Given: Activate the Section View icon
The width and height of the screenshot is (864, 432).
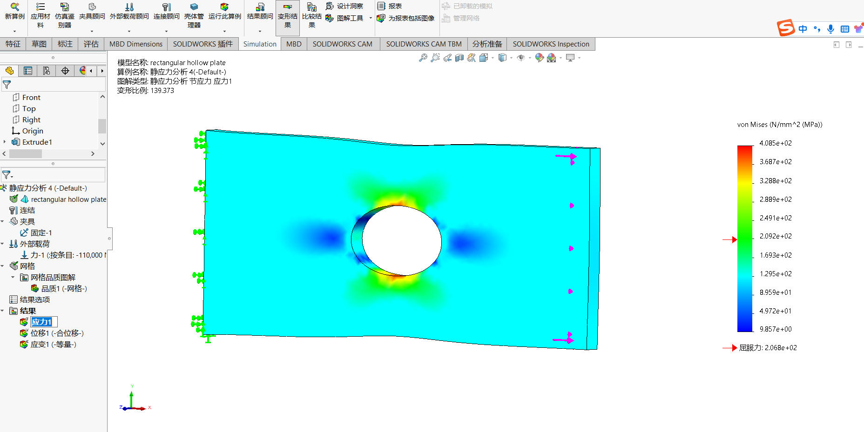Looking at the screenshot, I should [x=459, y=58].
